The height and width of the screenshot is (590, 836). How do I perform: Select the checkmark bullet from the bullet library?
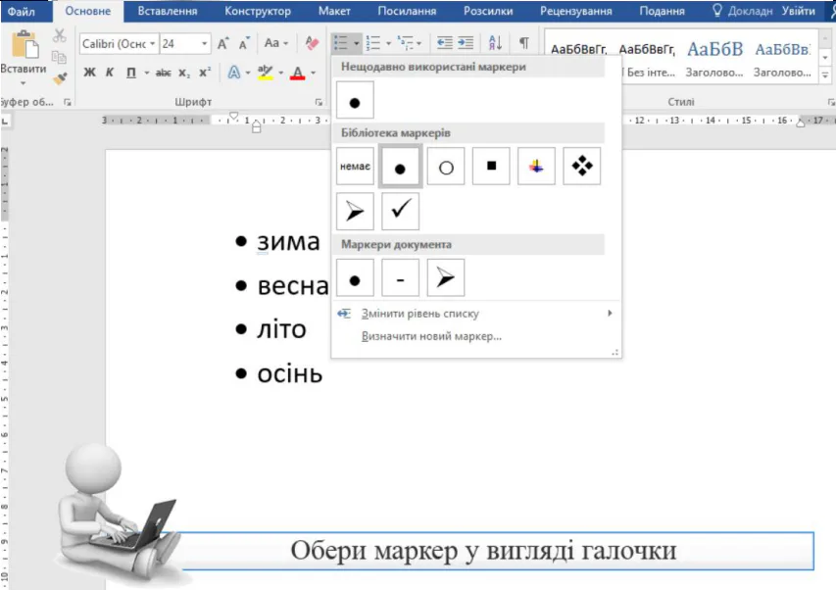(400, 211)
